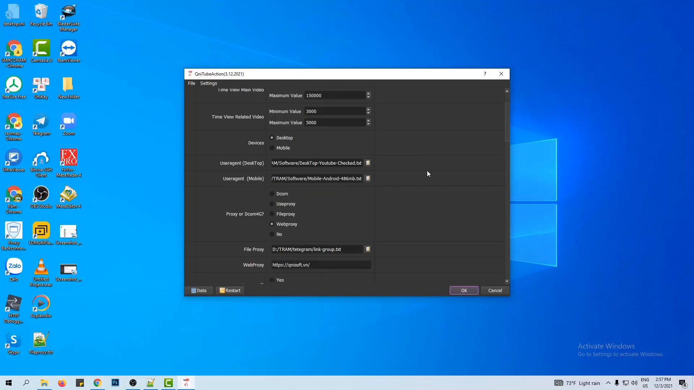Screen dimensions: 694x390
Task: Choose Fileproxy radio button
Action: [x=272, y=214]
